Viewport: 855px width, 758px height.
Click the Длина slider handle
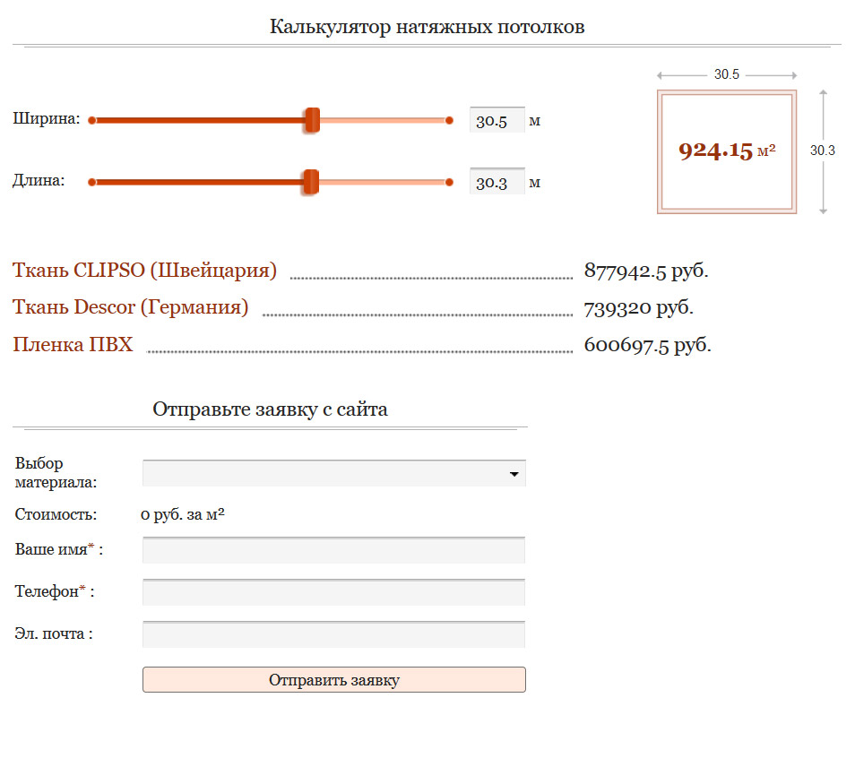[310, 182]
